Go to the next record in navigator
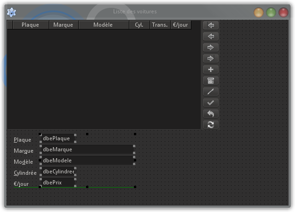 tap(211, 47)
